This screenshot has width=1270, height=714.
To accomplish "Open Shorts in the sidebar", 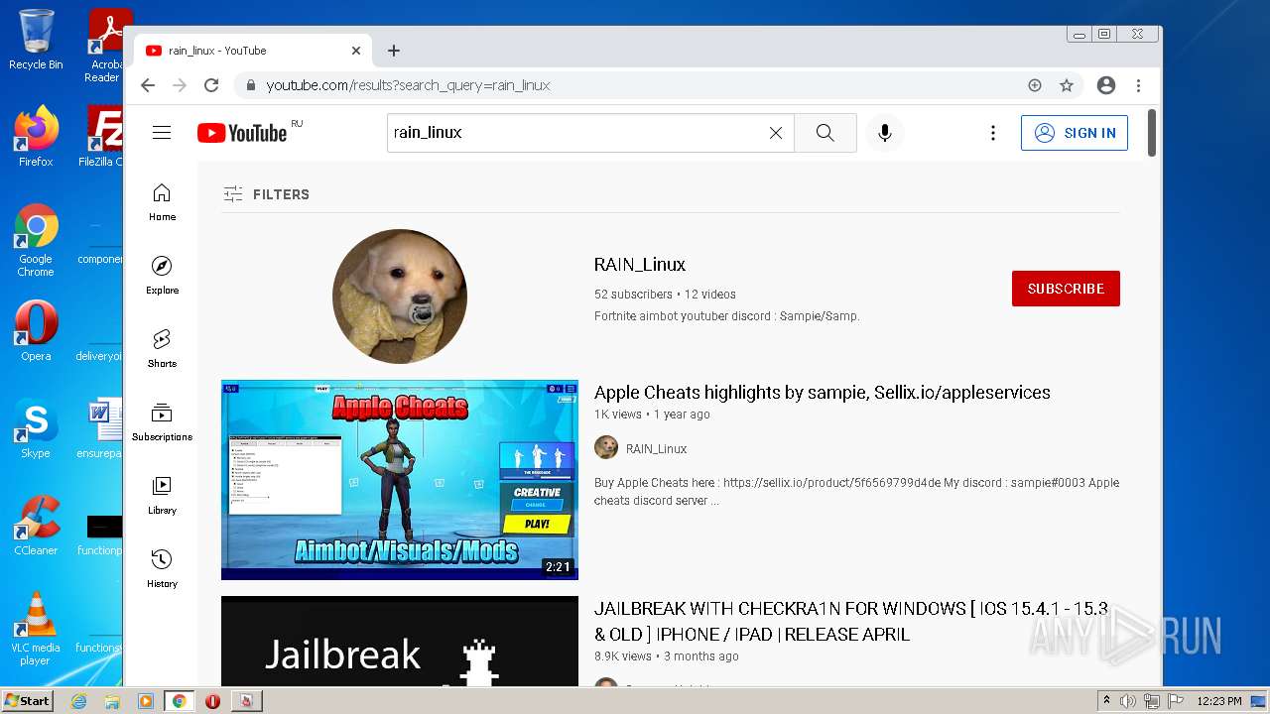I will (162, 349).
